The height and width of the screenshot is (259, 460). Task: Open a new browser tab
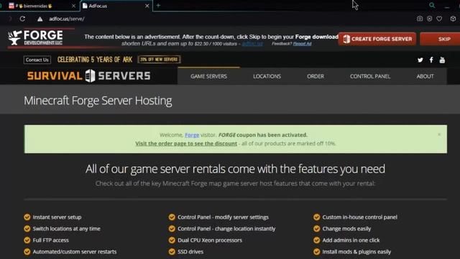point(158,5)
